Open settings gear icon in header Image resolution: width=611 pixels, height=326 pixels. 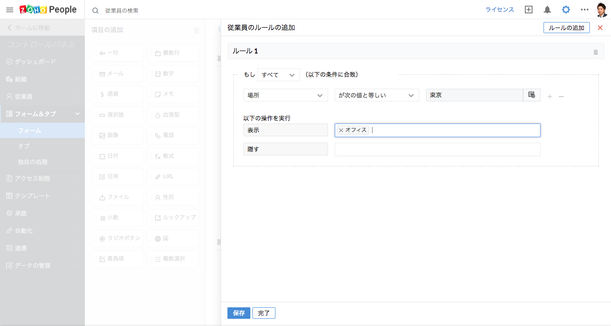566,10
